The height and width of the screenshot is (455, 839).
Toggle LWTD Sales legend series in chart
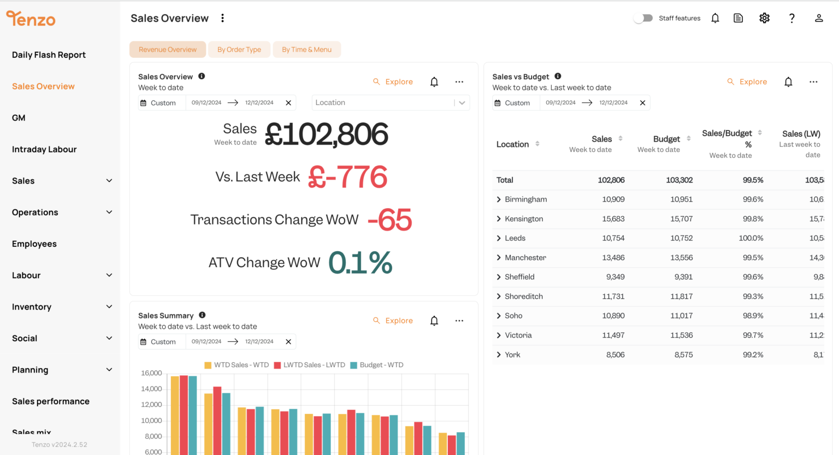click(309, 365)
